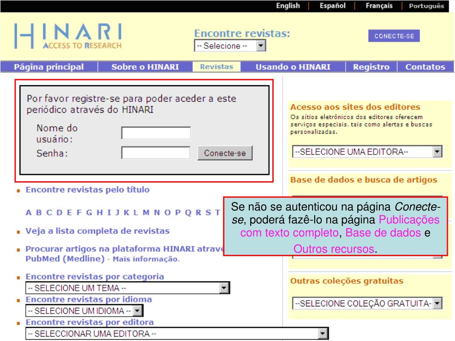This screenshot has width=455, height=341.
Task: Switch language to English
Action: [x=288, y=6]
